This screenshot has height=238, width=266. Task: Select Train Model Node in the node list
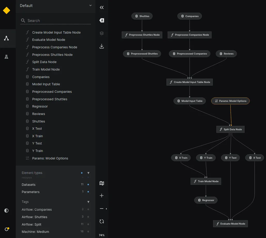pyautogui.click(x=46, y=69)
